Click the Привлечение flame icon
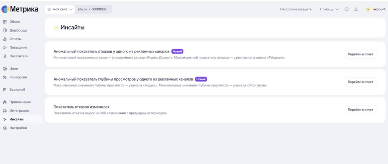The width and height of the screenshot is (388, 164). (4, 102)
